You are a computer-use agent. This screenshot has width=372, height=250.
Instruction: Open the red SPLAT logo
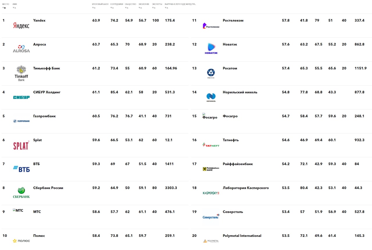21,145
